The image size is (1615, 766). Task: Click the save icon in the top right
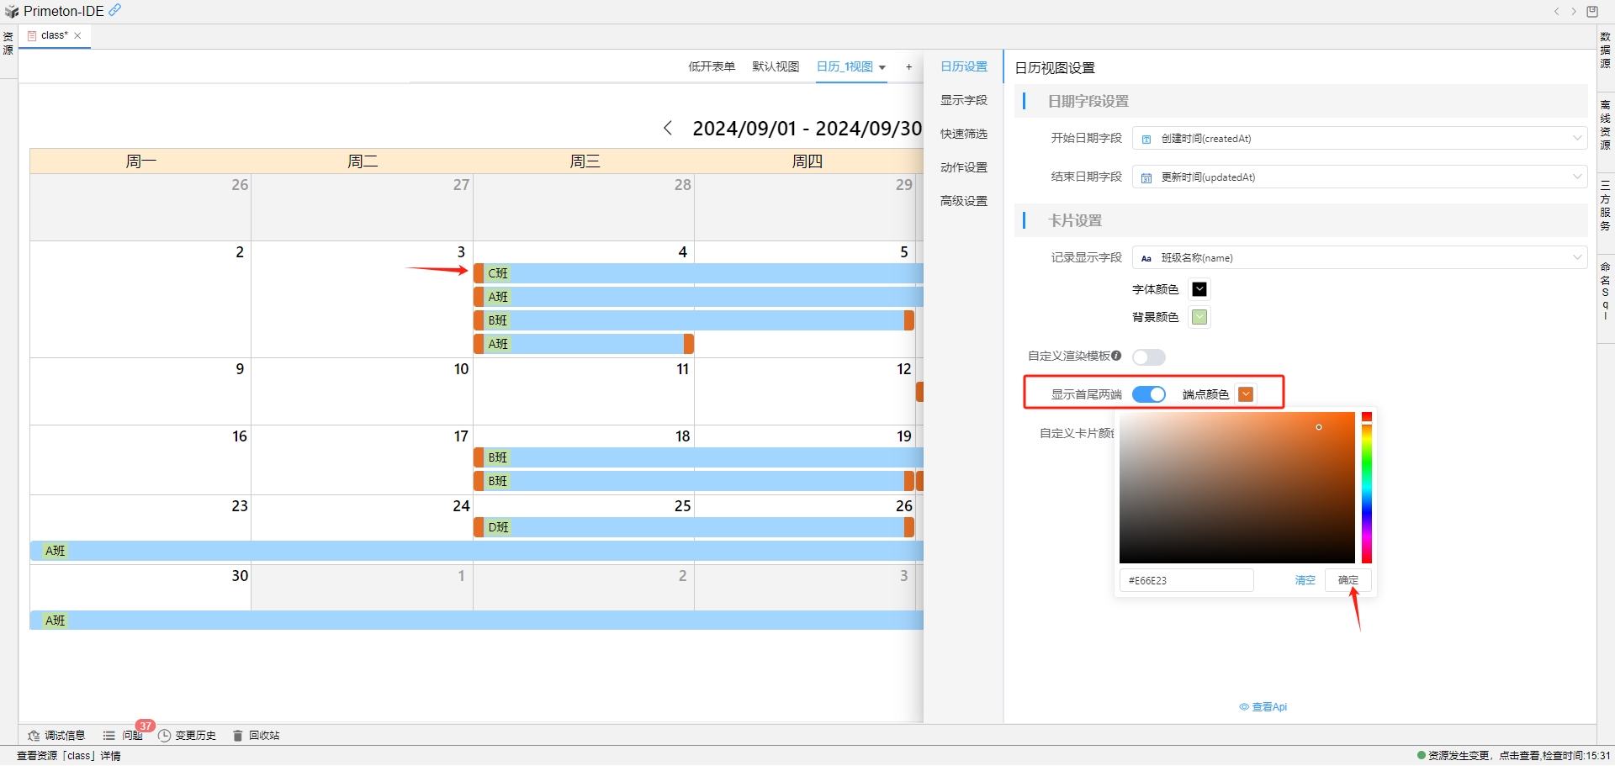[1591, 11]
